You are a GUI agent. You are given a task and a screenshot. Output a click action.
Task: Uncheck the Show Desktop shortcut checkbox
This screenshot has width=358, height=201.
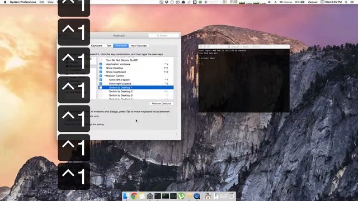click(x=101, y=68)
